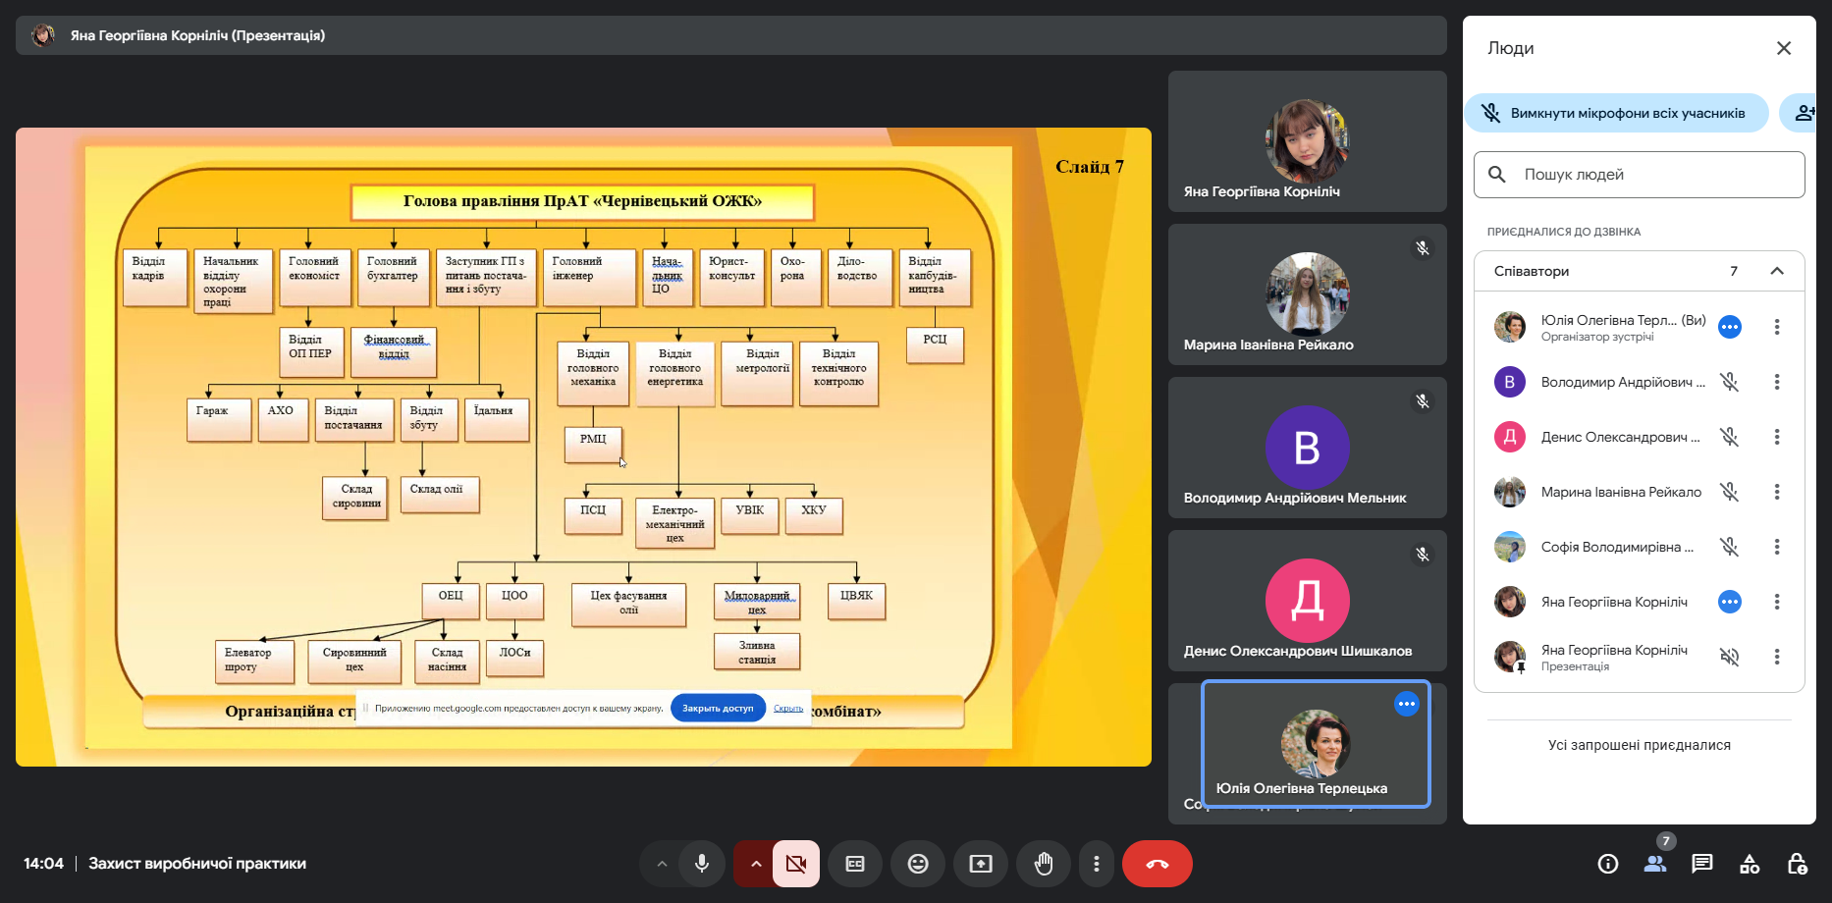This screenshot has width=1832, height=903.
Task: Turn the camera on
Action: click(795, 864)
